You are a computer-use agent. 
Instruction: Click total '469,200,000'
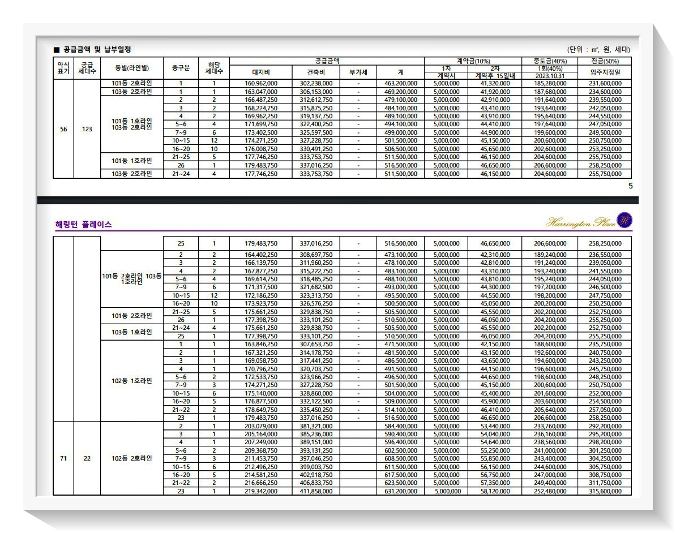(x=400, y=92)
